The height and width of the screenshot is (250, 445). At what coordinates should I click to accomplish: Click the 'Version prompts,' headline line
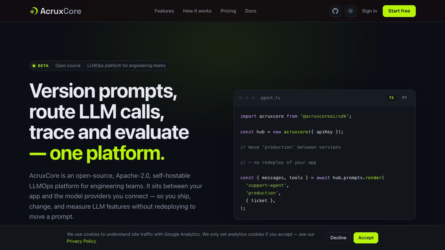pos(103,91)
